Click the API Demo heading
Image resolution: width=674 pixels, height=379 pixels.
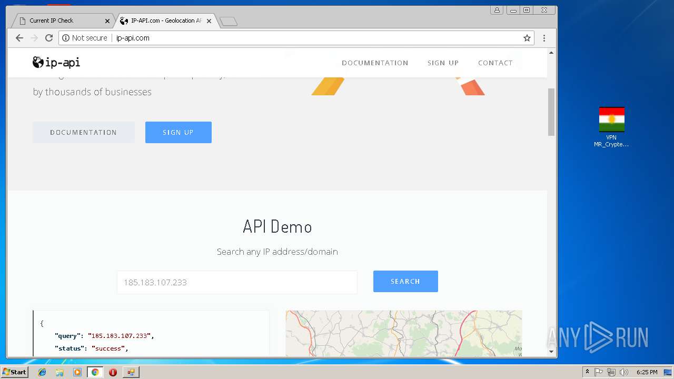coord(277,227)
